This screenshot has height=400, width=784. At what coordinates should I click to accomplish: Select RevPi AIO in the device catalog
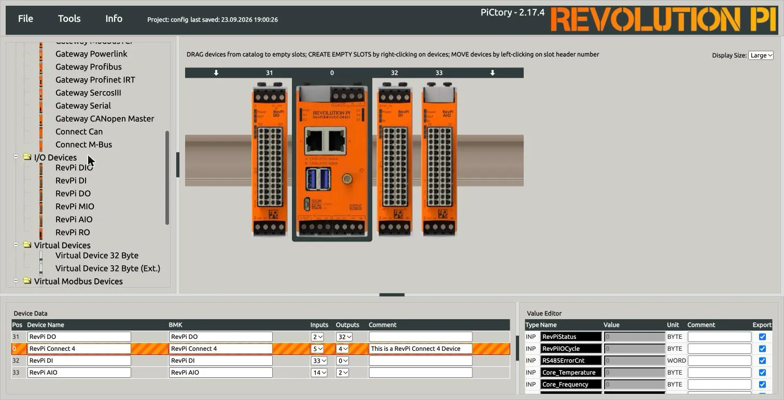[x=74, y=219]
